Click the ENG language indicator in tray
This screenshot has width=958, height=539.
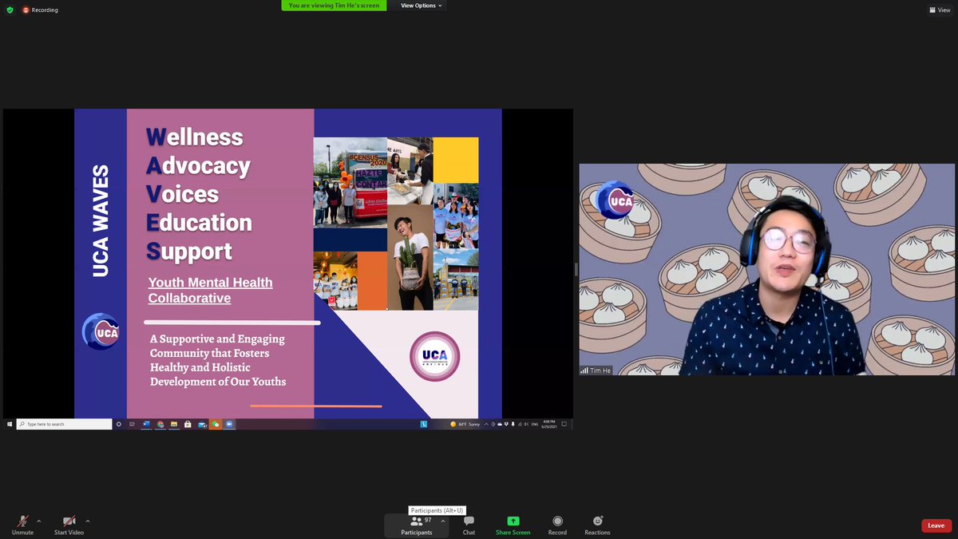pos(536,424)
